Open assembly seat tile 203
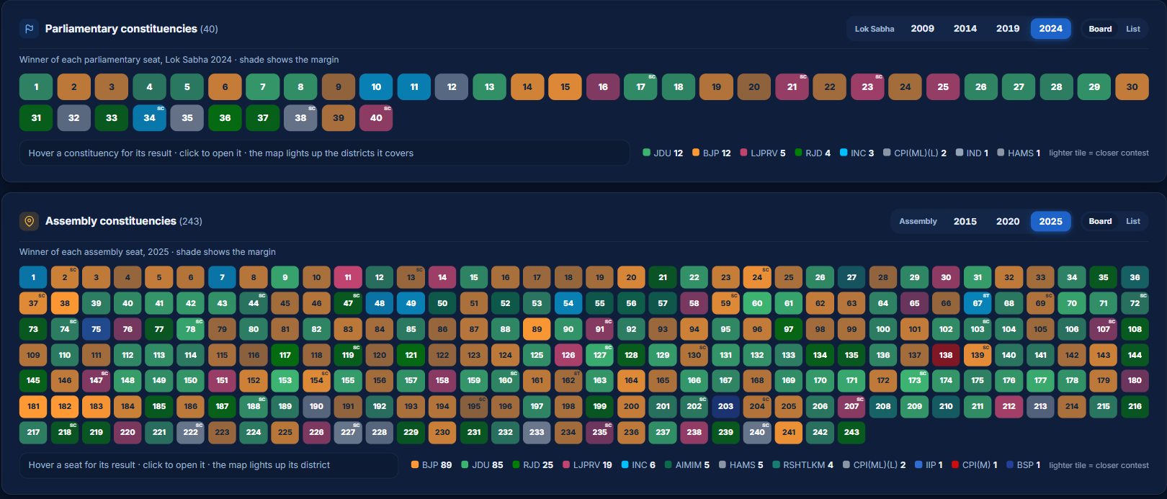Image resolution: width=1167 pixels, height=499 pixels. pyautogui.click(x=725, y=407)
